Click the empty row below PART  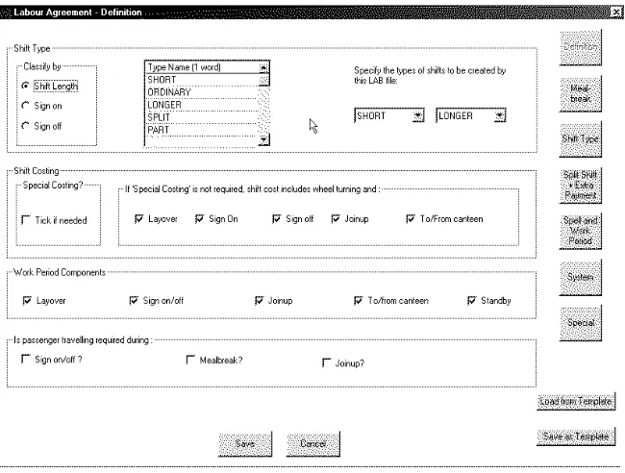(x=202, y=141)
